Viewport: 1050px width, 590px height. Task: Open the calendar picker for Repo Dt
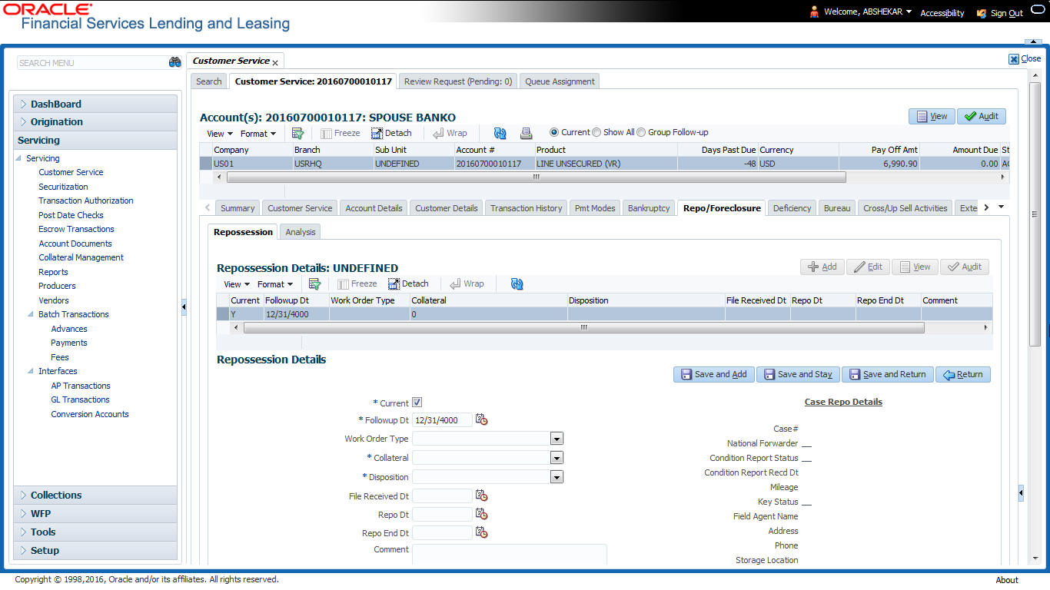[x=481, y=514]
